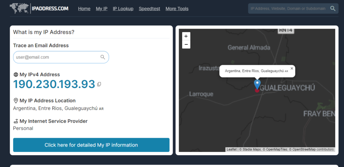344x167 pixels.
Task: Zoom out the map with the minus button
Action: pos(186,44)
